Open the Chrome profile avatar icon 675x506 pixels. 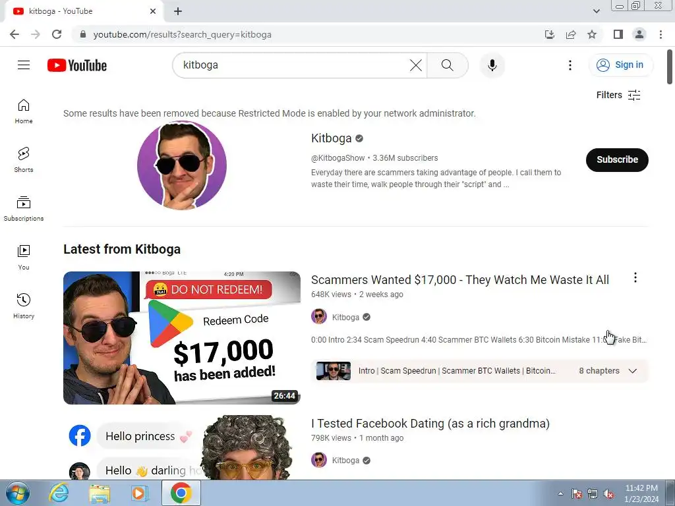pyautogui.click(x=639, y=34)
